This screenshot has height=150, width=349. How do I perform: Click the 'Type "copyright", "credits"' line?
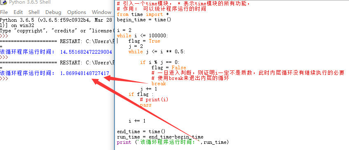click(x=57, y=31)
